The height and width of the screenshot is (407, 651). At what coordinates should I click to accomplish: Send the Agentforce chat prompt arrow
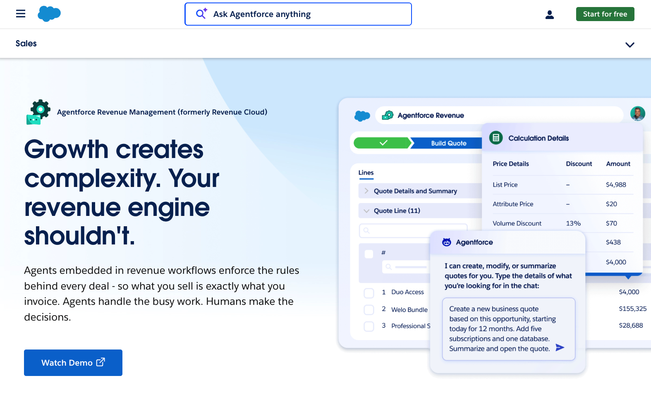point(560,347)
